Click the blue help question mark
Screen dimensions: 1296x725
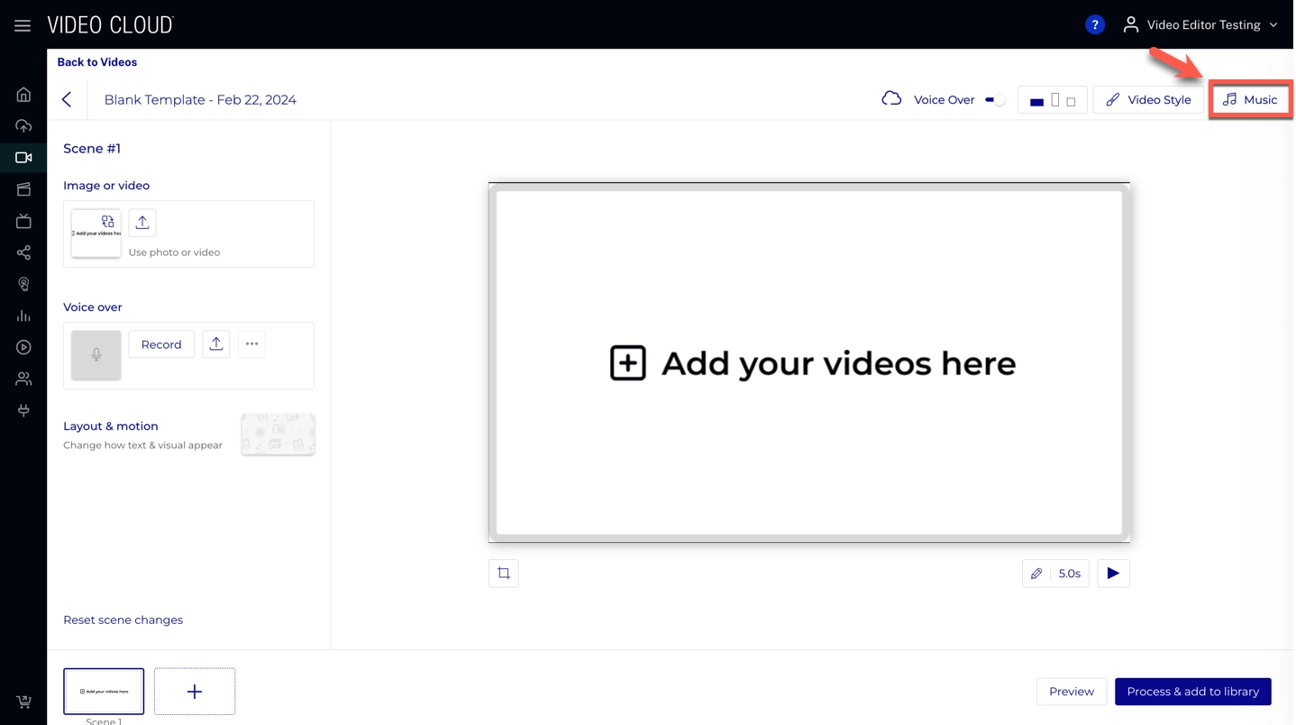pyautogui.click(x=1094, y=25)
